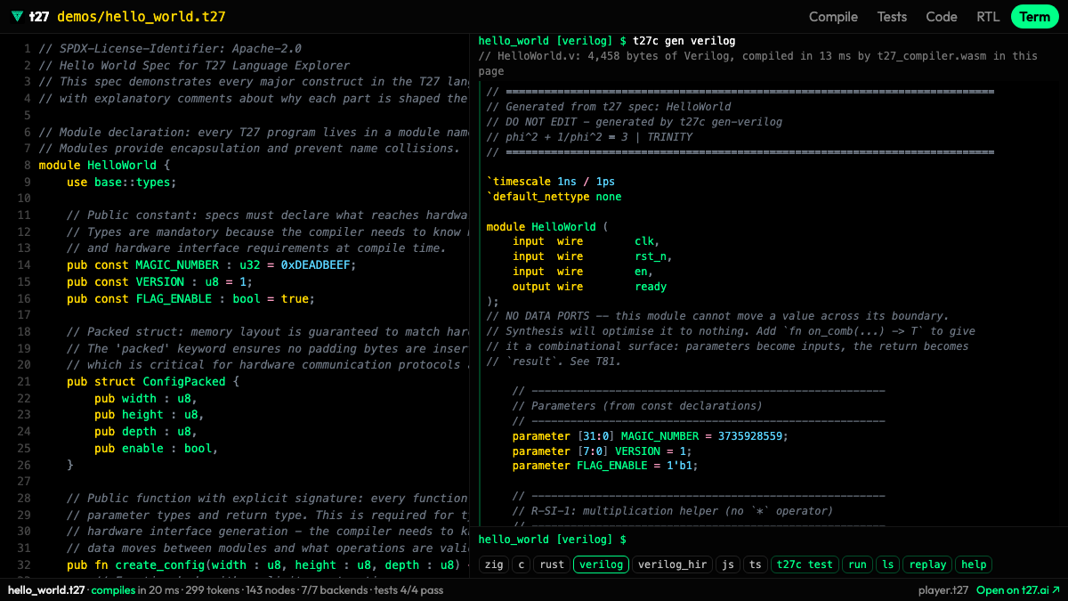Click the zig backend chip

[x=493, y=564]
